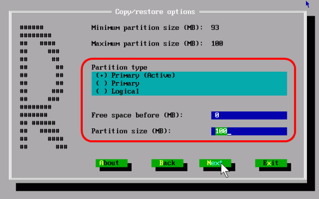The height and width of the screenshot is (199, 319).
Task: Focus the Partition size (MB) field
Action: 249,131
